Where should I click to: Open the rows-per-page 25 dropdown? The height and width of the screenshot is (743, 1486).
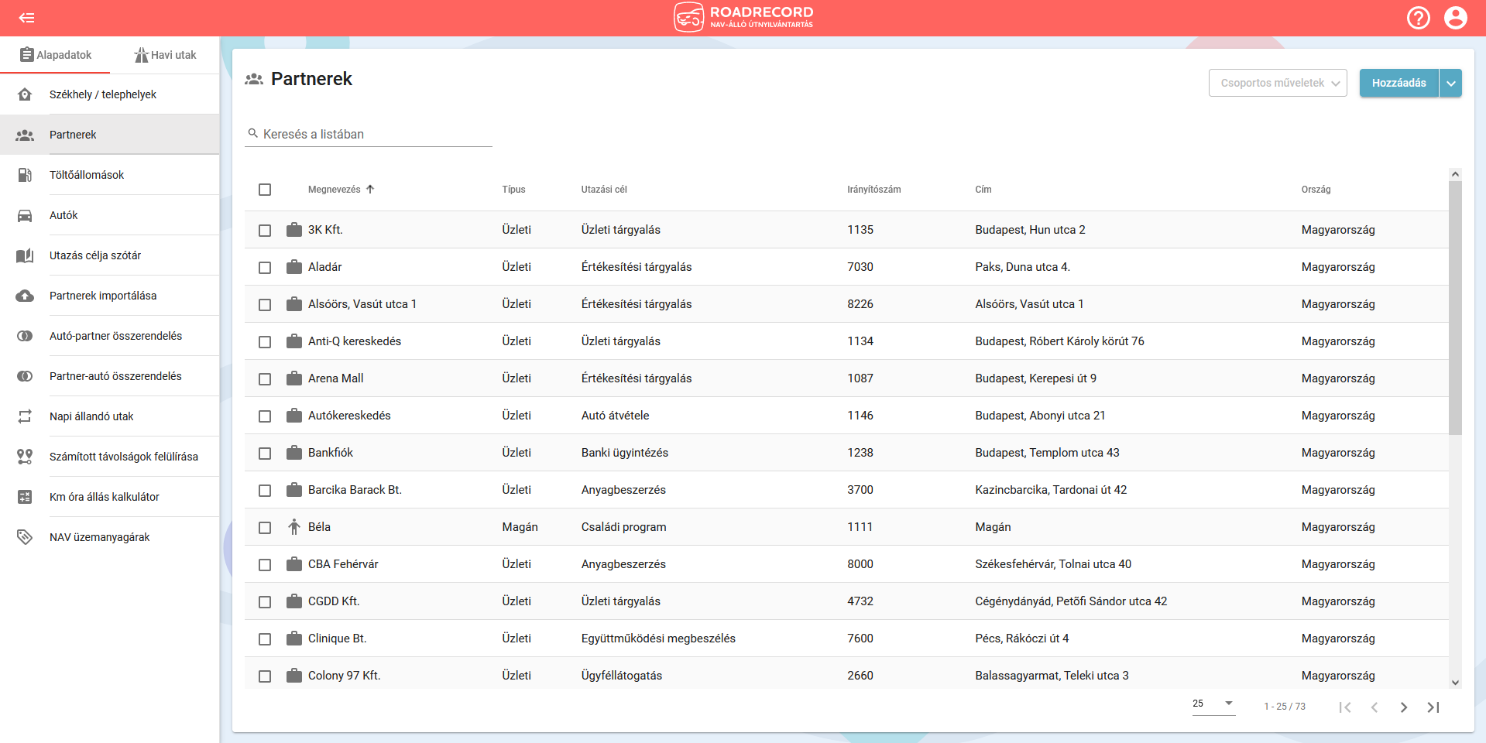point(1213,704)
